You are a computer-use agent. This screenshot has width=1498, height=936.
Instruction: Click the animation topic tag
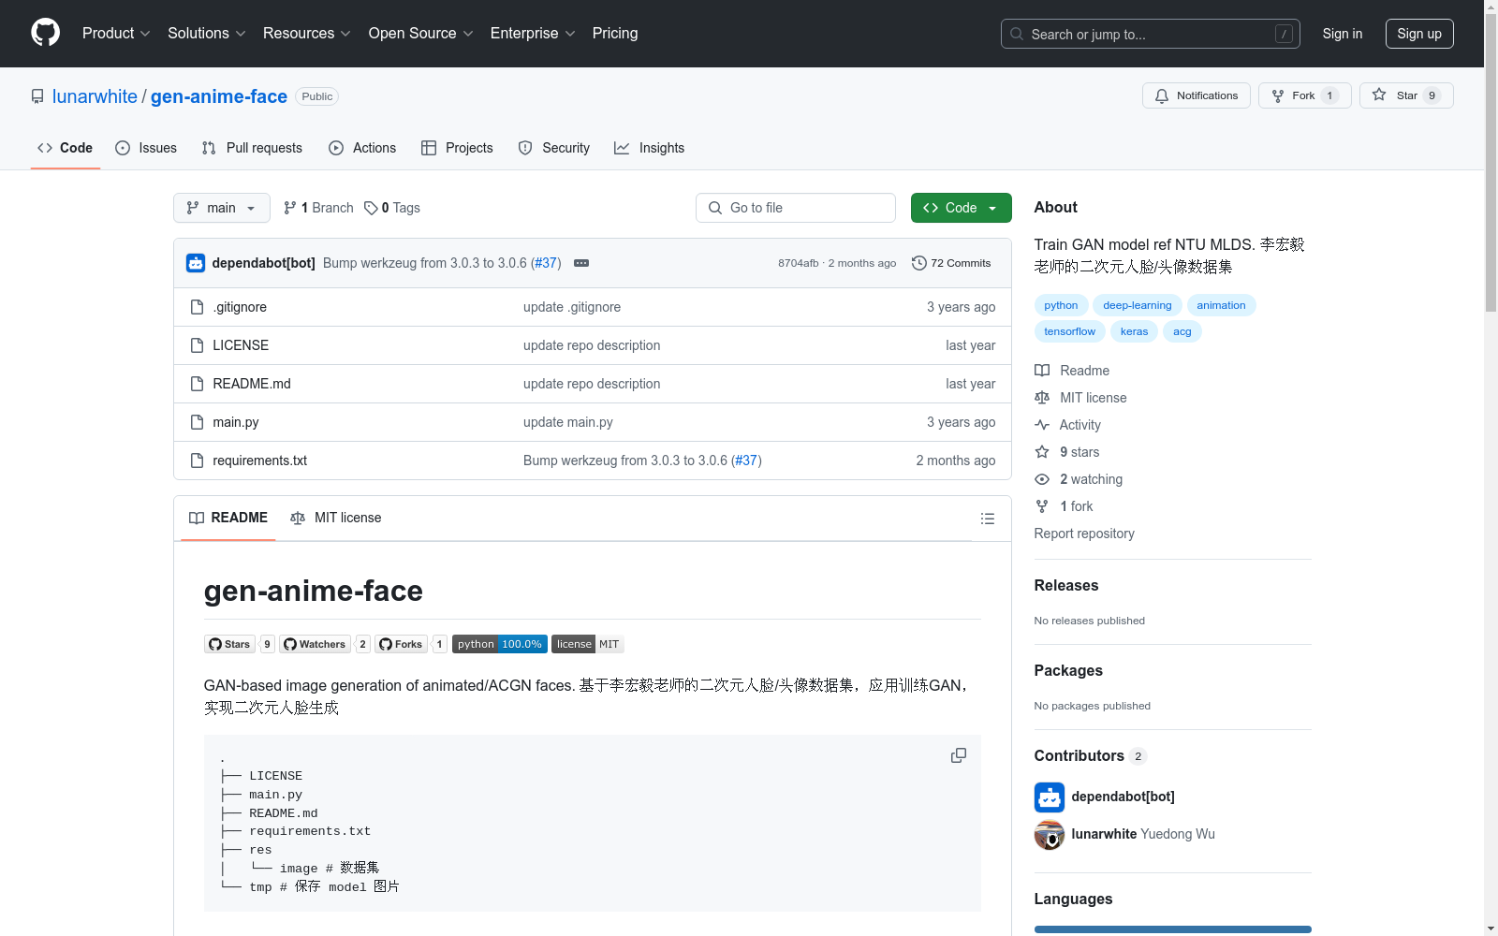coord(1221,305)
